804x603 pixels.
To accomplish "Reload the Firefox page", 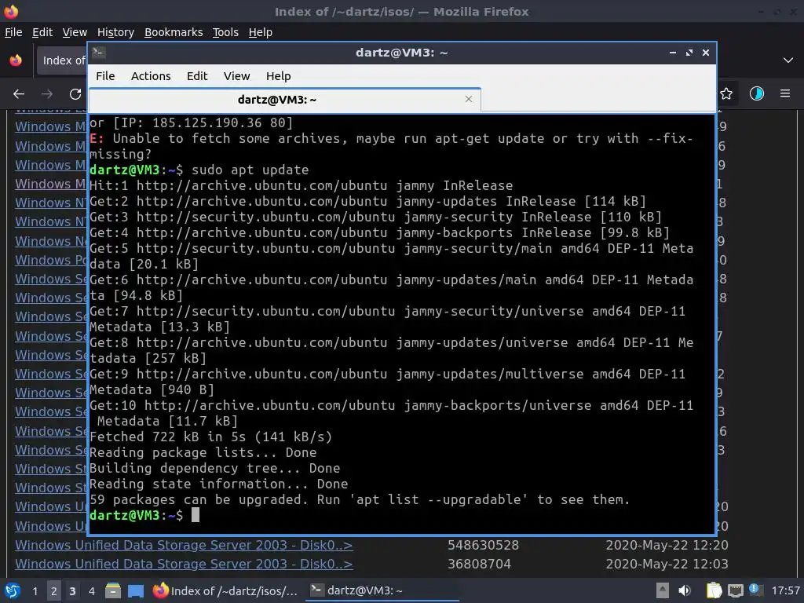I will pos(75,94).
